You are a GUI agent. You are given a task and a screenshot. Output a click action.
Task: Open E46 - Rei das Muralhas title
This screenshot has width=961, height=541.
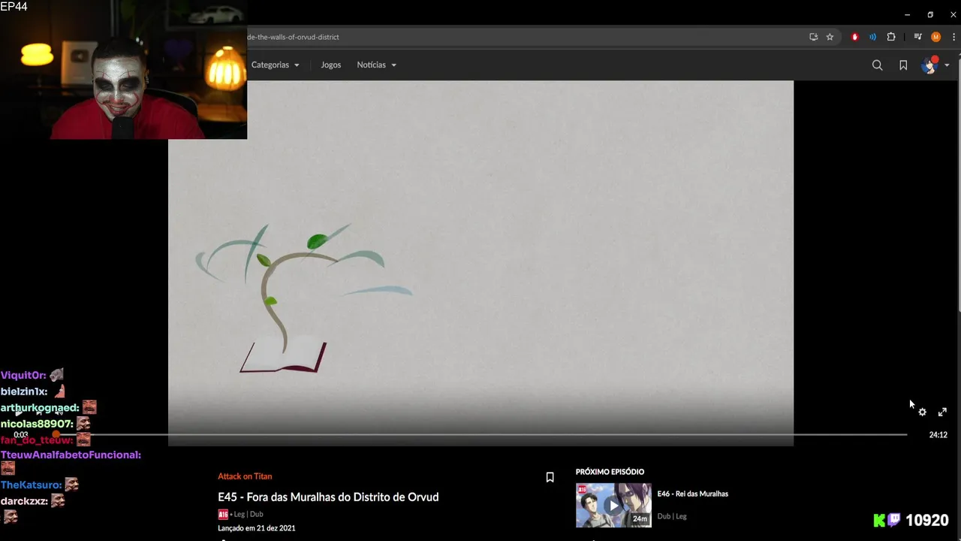[x=692, y=494]
